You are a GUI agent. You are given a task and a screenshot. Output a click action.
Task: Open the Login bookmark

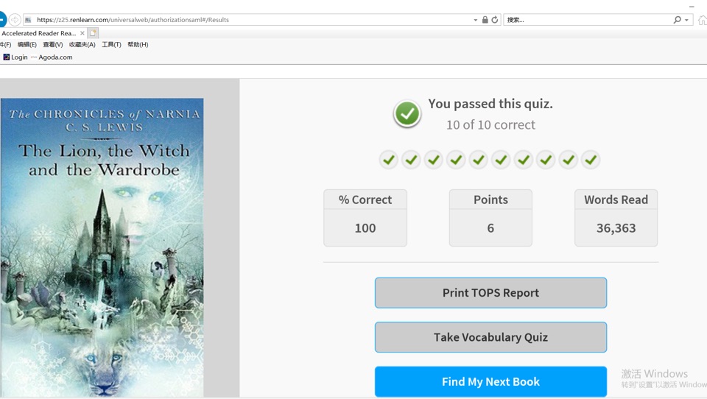15,57
